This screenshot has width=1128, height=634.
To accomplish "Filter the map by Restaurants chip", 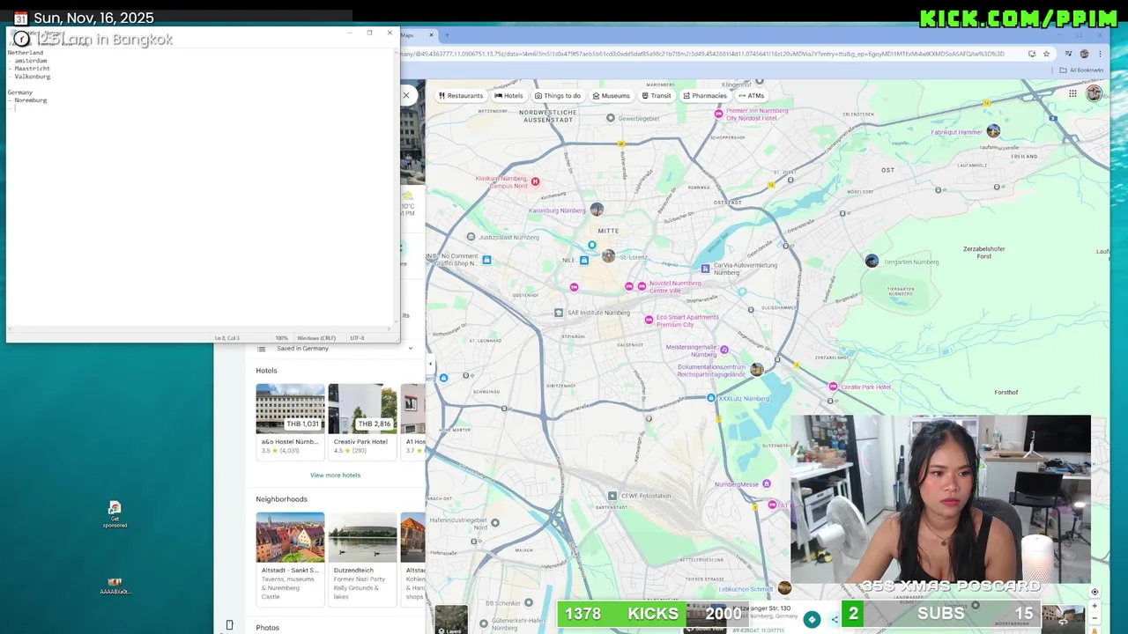I will coord(459,95).
